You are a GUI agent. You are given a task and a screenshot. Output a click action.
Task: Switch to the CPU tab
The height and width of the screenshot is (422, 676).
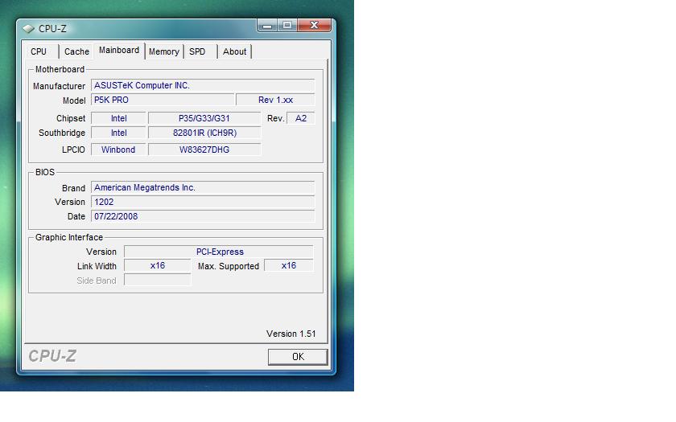point(39,51)
